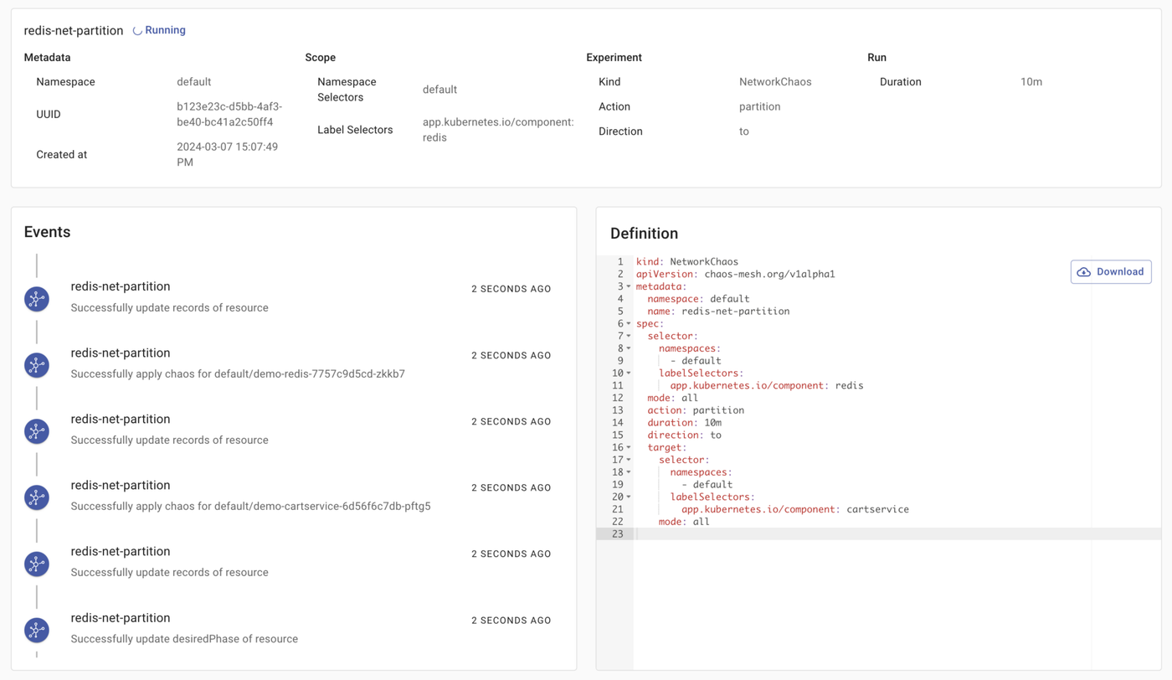
Task: Click 'cartservice' value in YAML line 21
Action: [877, 509]
